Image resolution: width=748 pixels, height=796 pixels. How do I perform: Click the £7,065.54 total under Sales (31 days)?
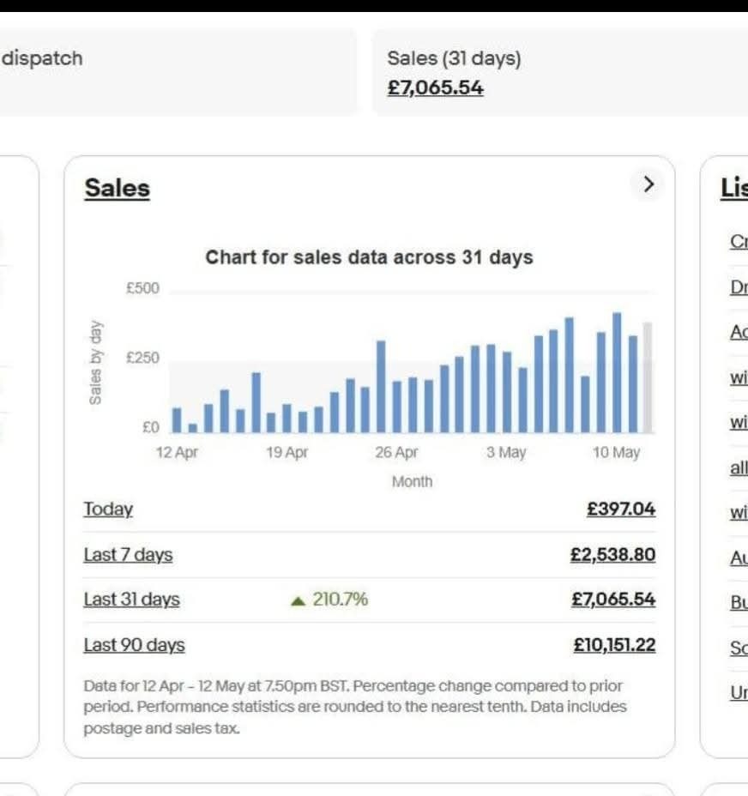[x=435, y=87]
